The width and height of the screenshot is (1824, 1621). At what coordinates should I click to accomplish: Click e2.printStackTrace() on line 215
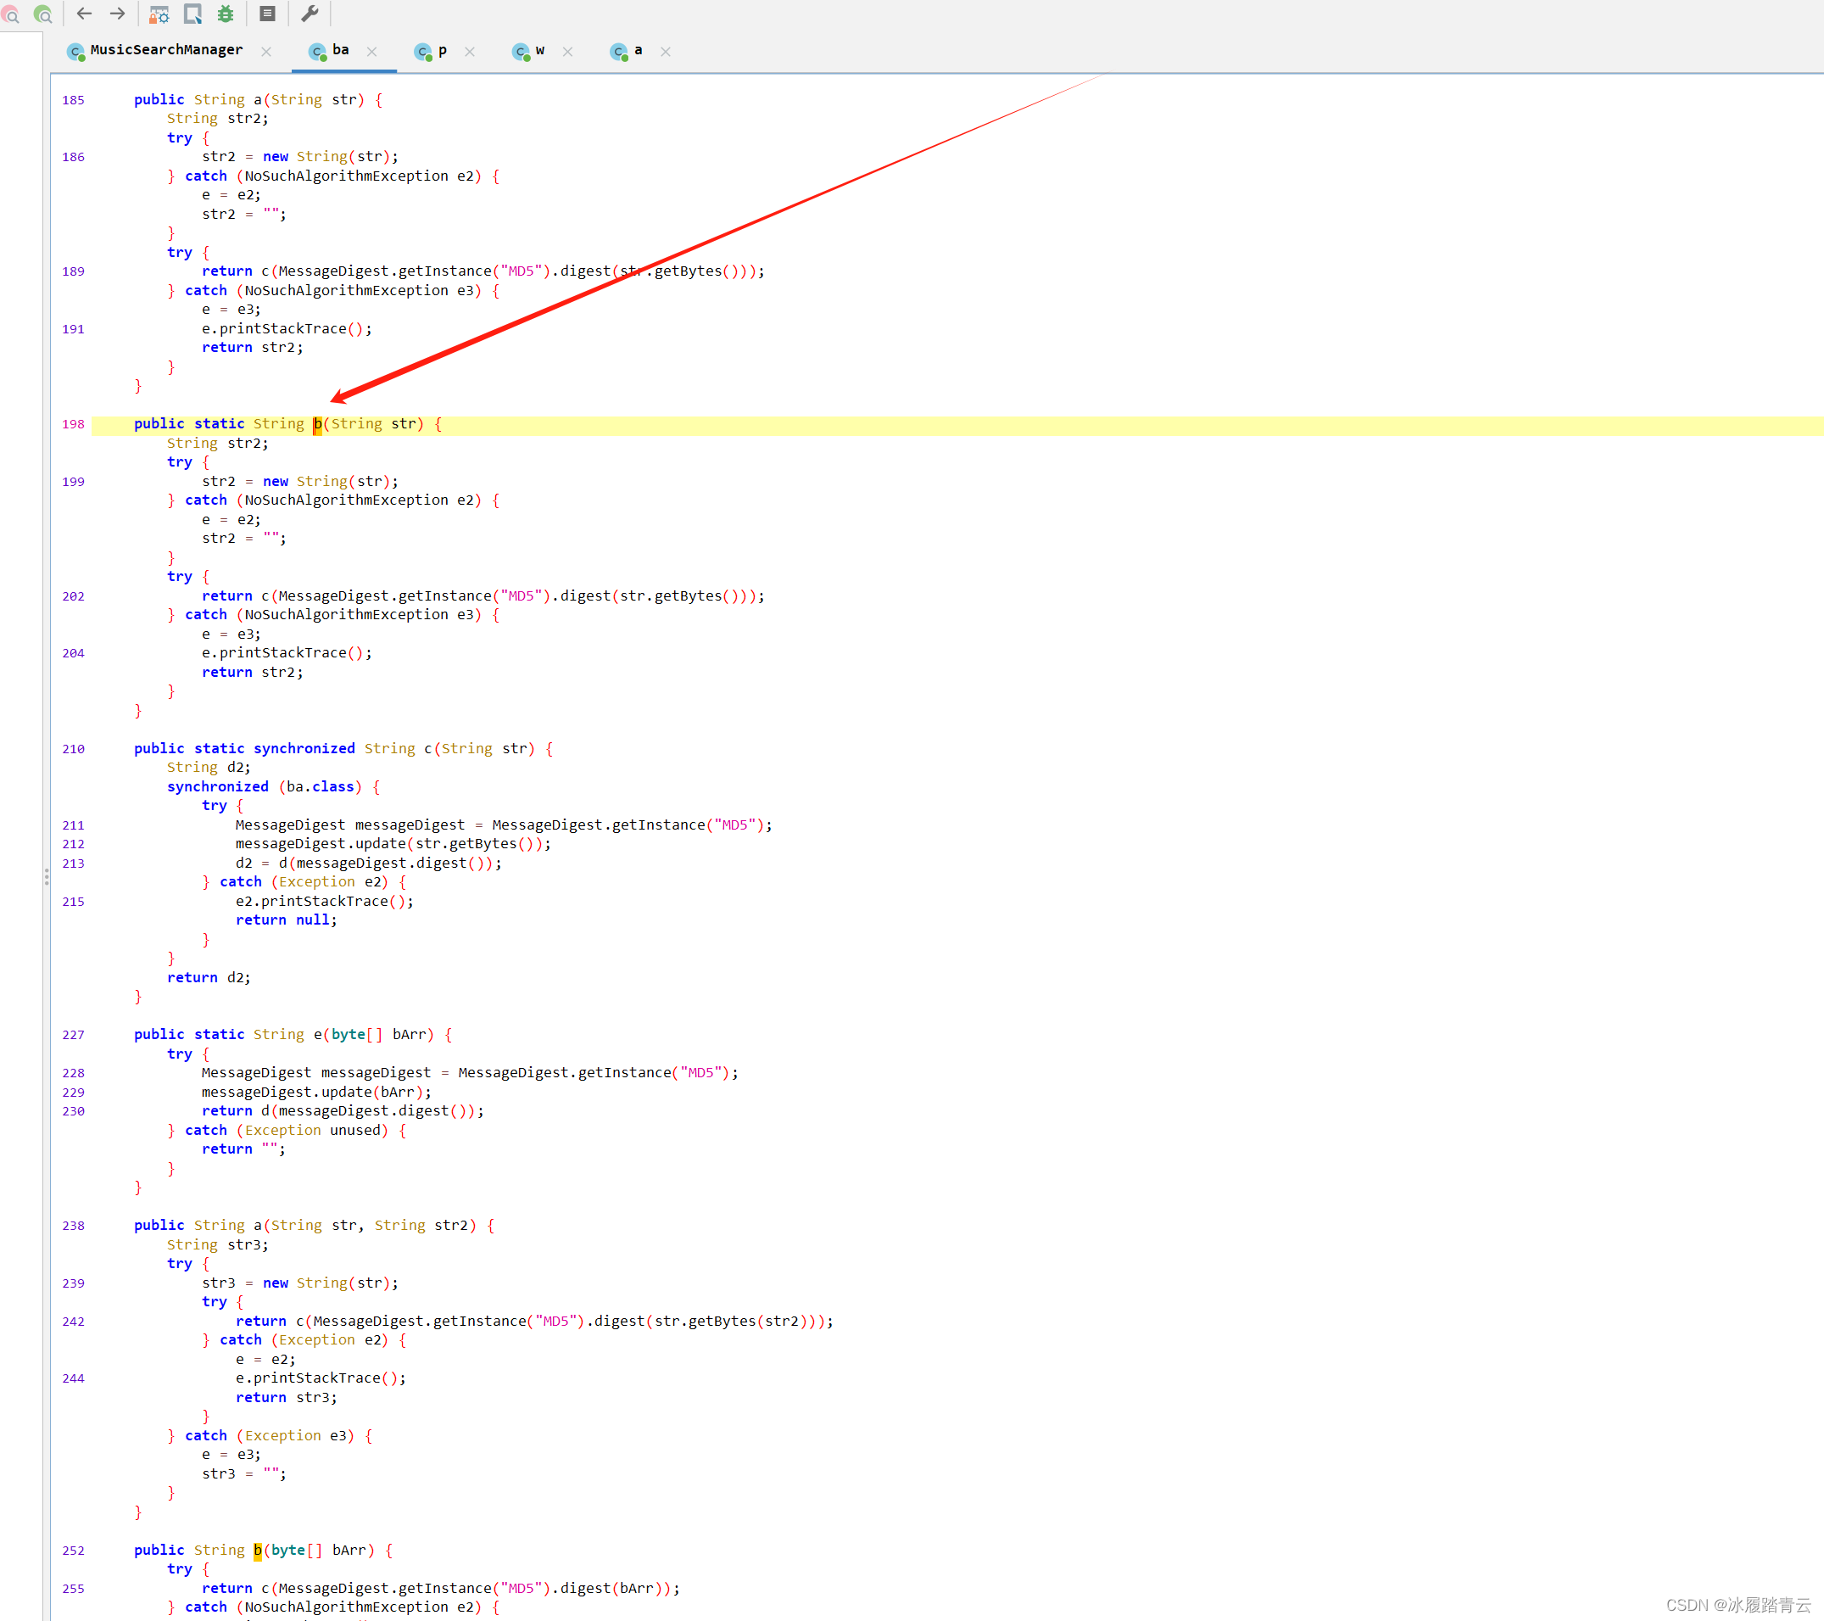click(x=321, y=902)
